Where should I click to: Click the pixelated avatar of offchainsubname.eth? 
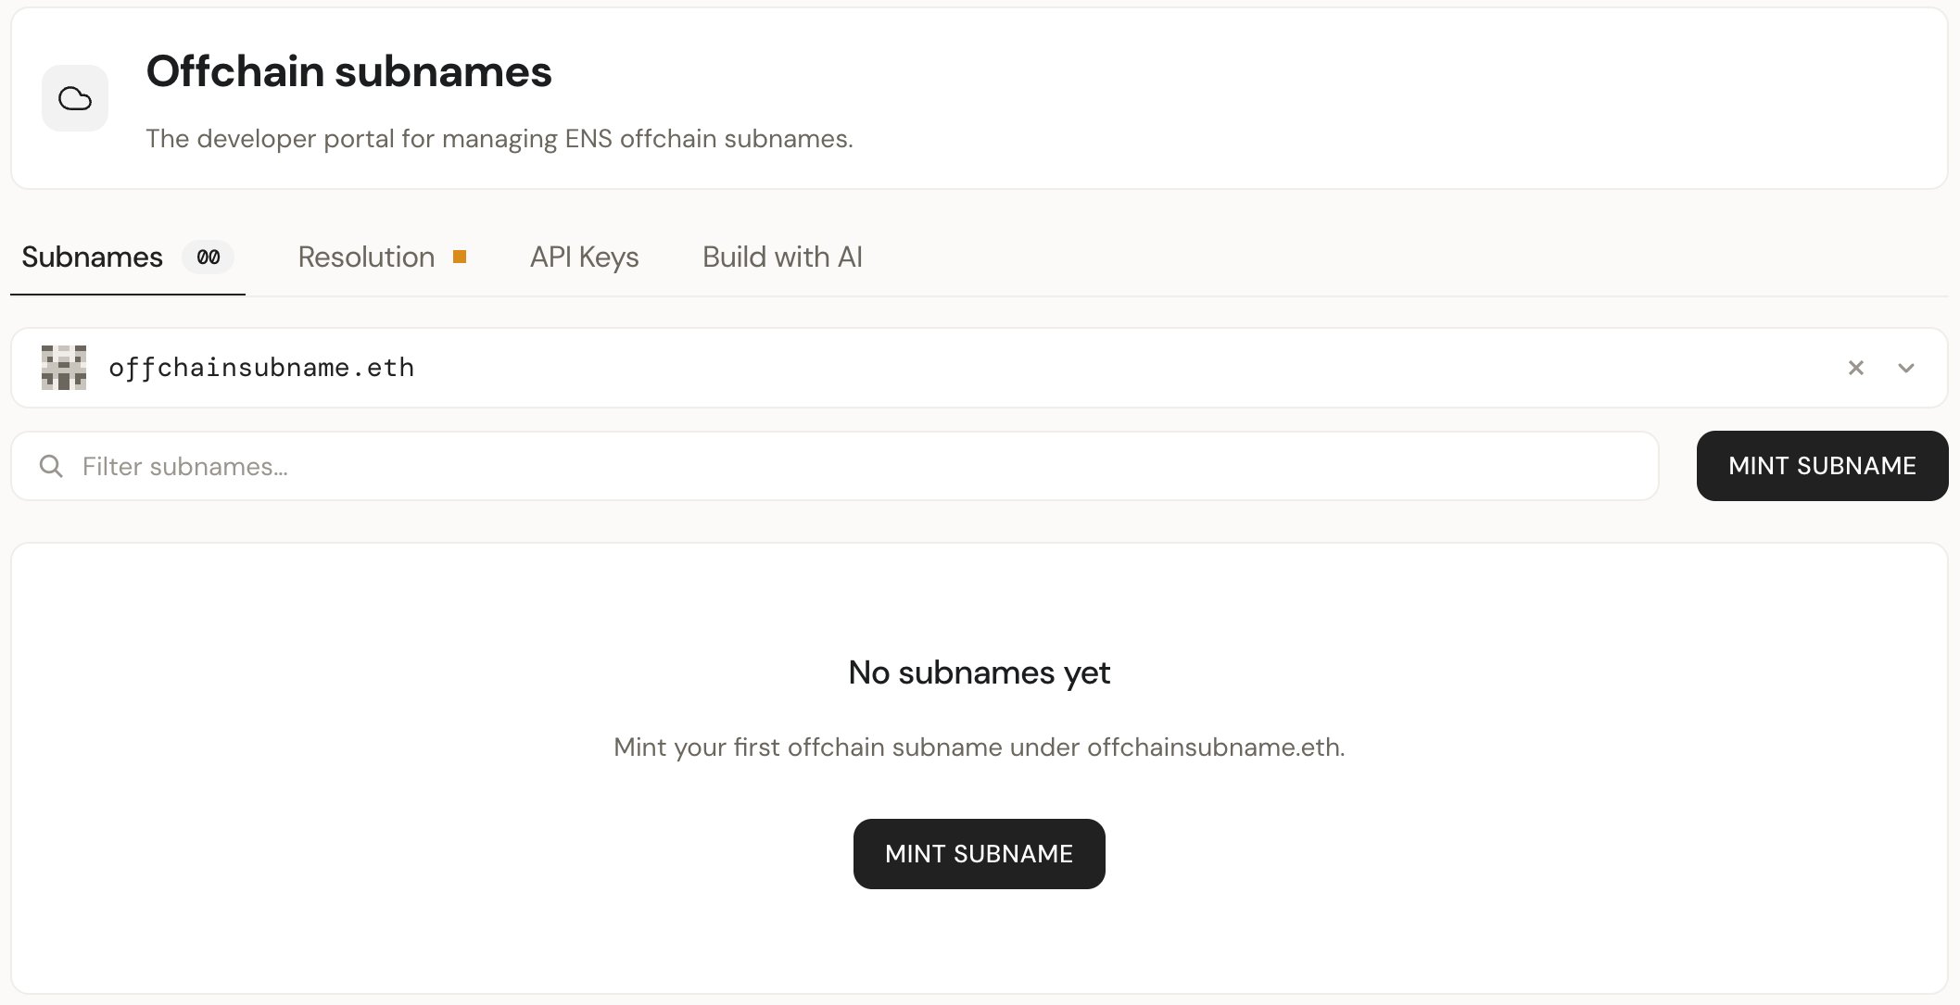tap(64, 368)
